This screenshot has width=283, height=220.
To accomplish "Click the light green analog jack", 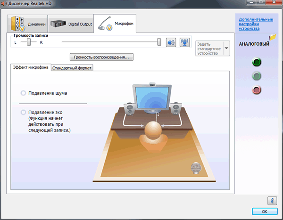I will pos(257,76).
